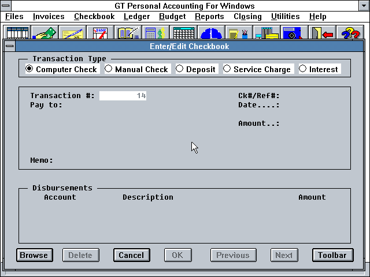
Task: Click the greyed Previous button
Action: (234, 255)
